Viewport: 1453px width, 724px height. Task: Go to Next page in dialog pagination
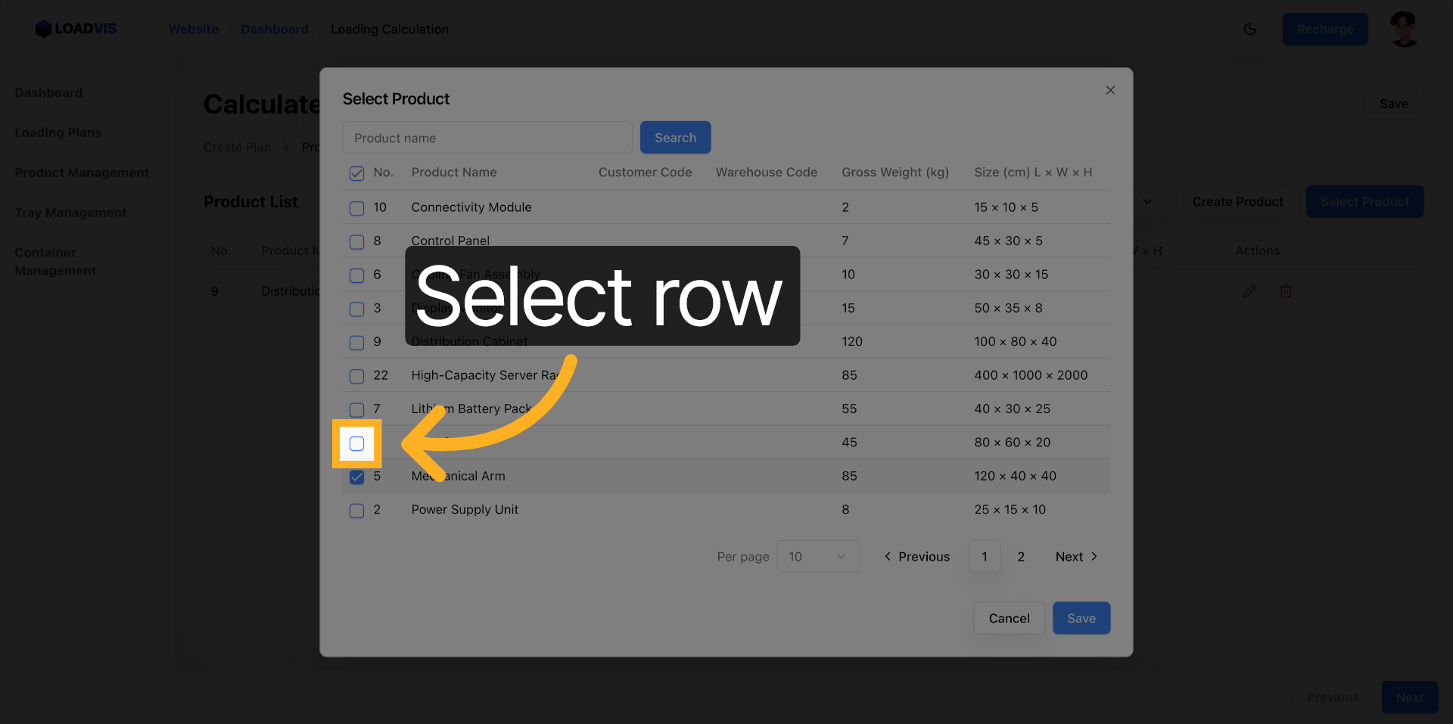point(1076,557)
